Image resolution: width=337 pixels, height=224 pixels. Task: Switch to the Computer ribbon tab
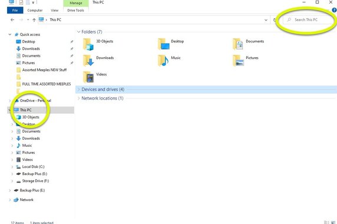[x=35, y=11]
